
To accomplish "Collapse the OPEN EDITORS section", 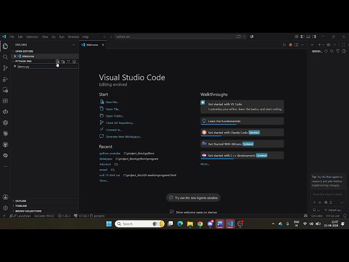I will click(x=13, y=51).
